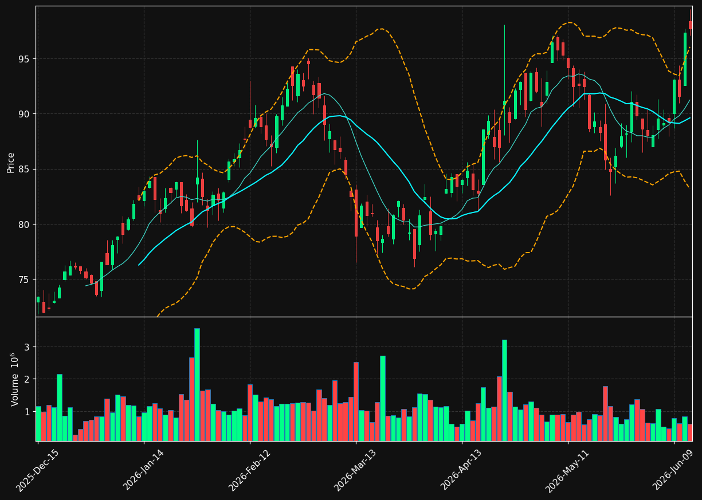Click the volume tick label 1
Screen dimensions: 702x500
pos(27,412)
